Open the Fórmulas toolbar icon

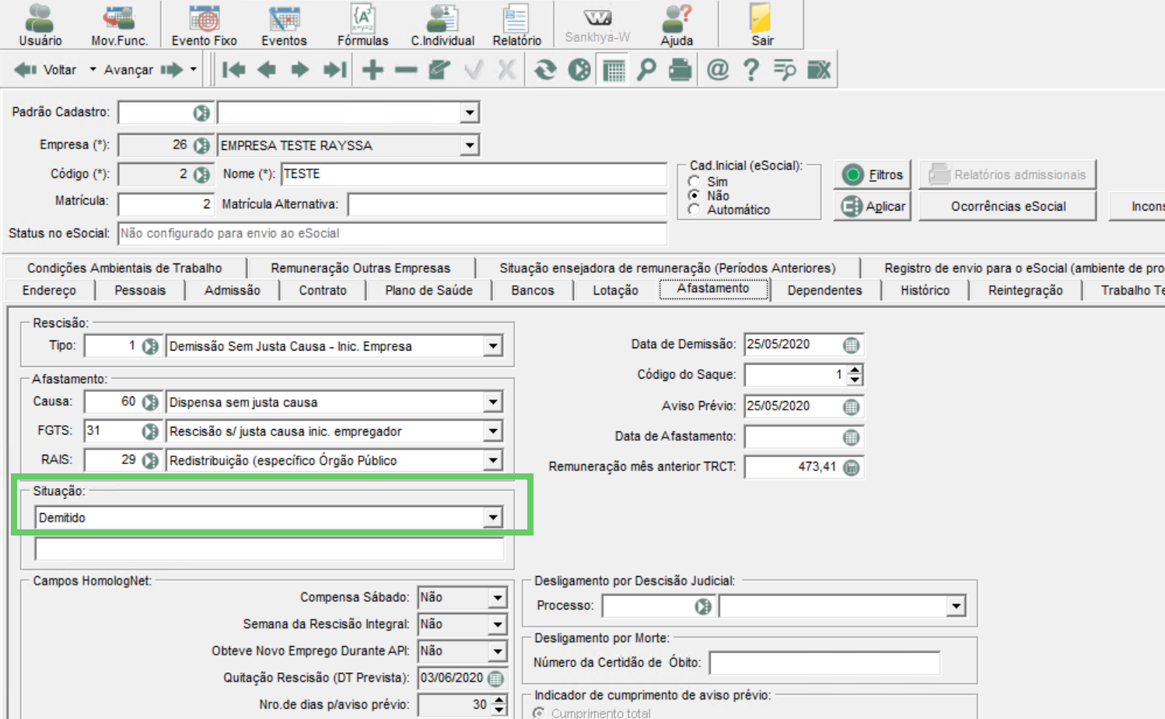[362, 25]
